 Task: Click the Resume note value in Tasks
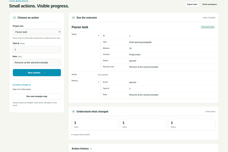(x=144, y=67)
